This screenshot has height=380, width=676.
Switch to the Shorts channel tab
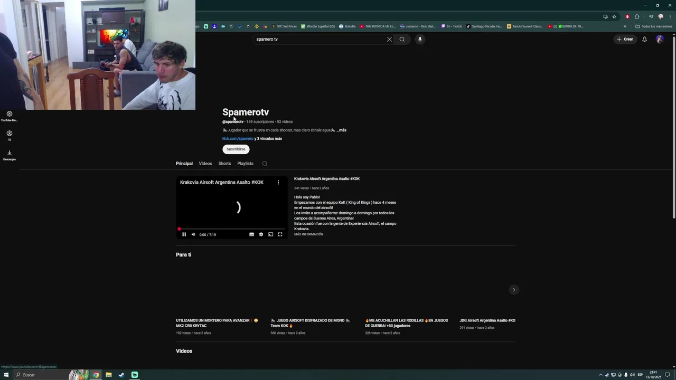click(x=224, y=164)
